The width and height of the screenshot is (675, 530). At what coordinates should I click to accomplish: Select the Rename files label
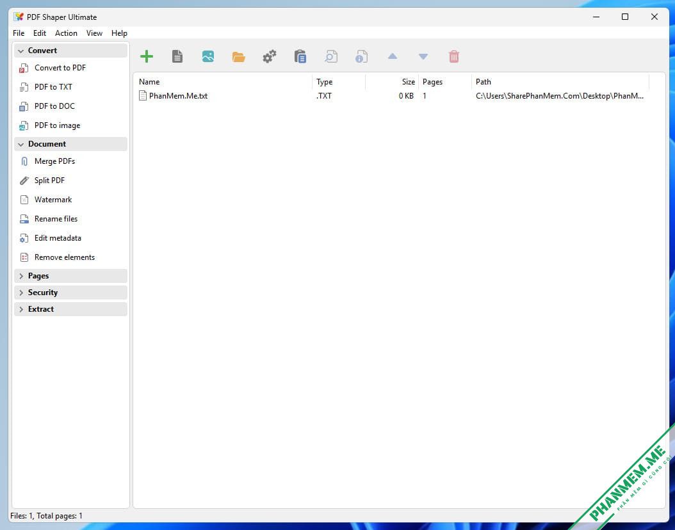56,218
